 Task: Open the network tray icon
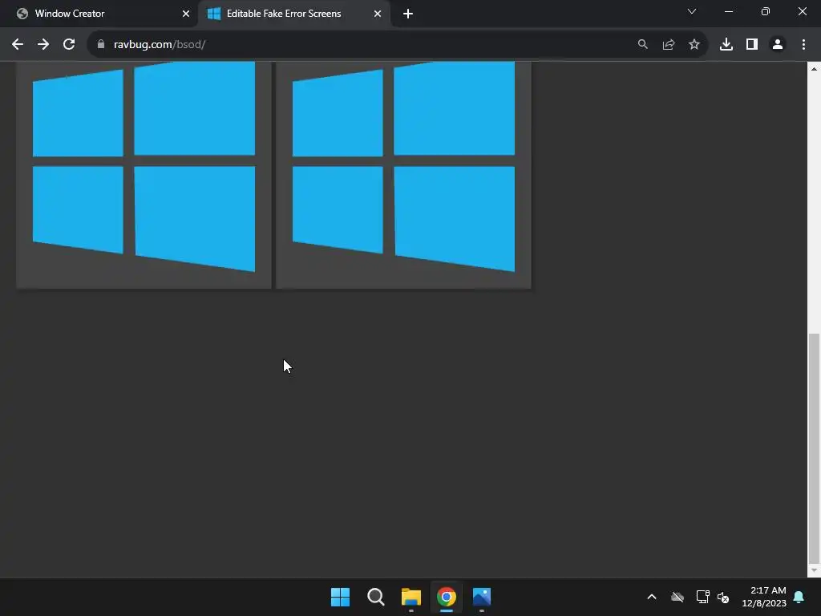(702, 597)
